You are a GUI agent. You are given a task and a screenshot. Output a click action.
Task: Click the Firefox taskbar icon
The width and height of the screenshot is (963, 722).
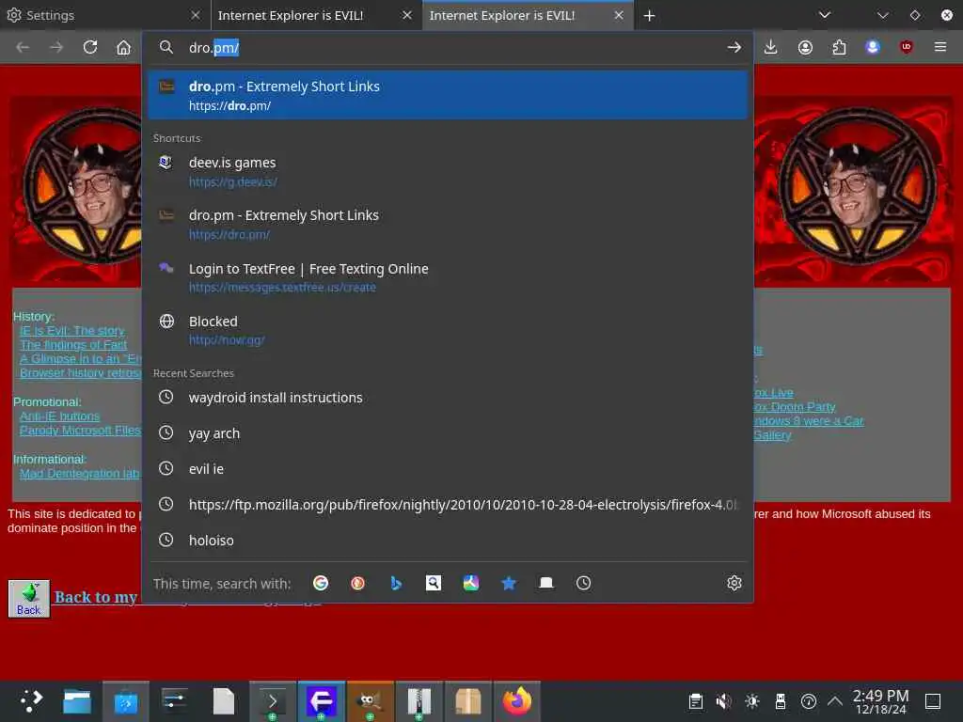[517, 701]
